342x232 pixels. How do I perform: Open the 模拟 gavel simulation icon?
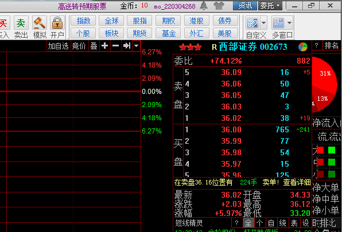40,23
